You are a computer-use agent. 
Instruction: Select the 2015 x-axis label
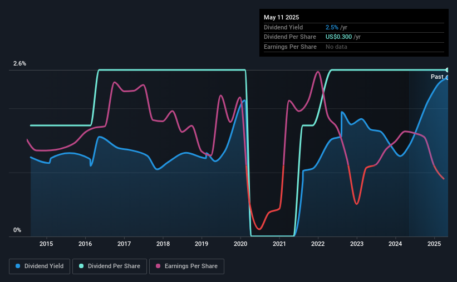(x=46, y=244)
